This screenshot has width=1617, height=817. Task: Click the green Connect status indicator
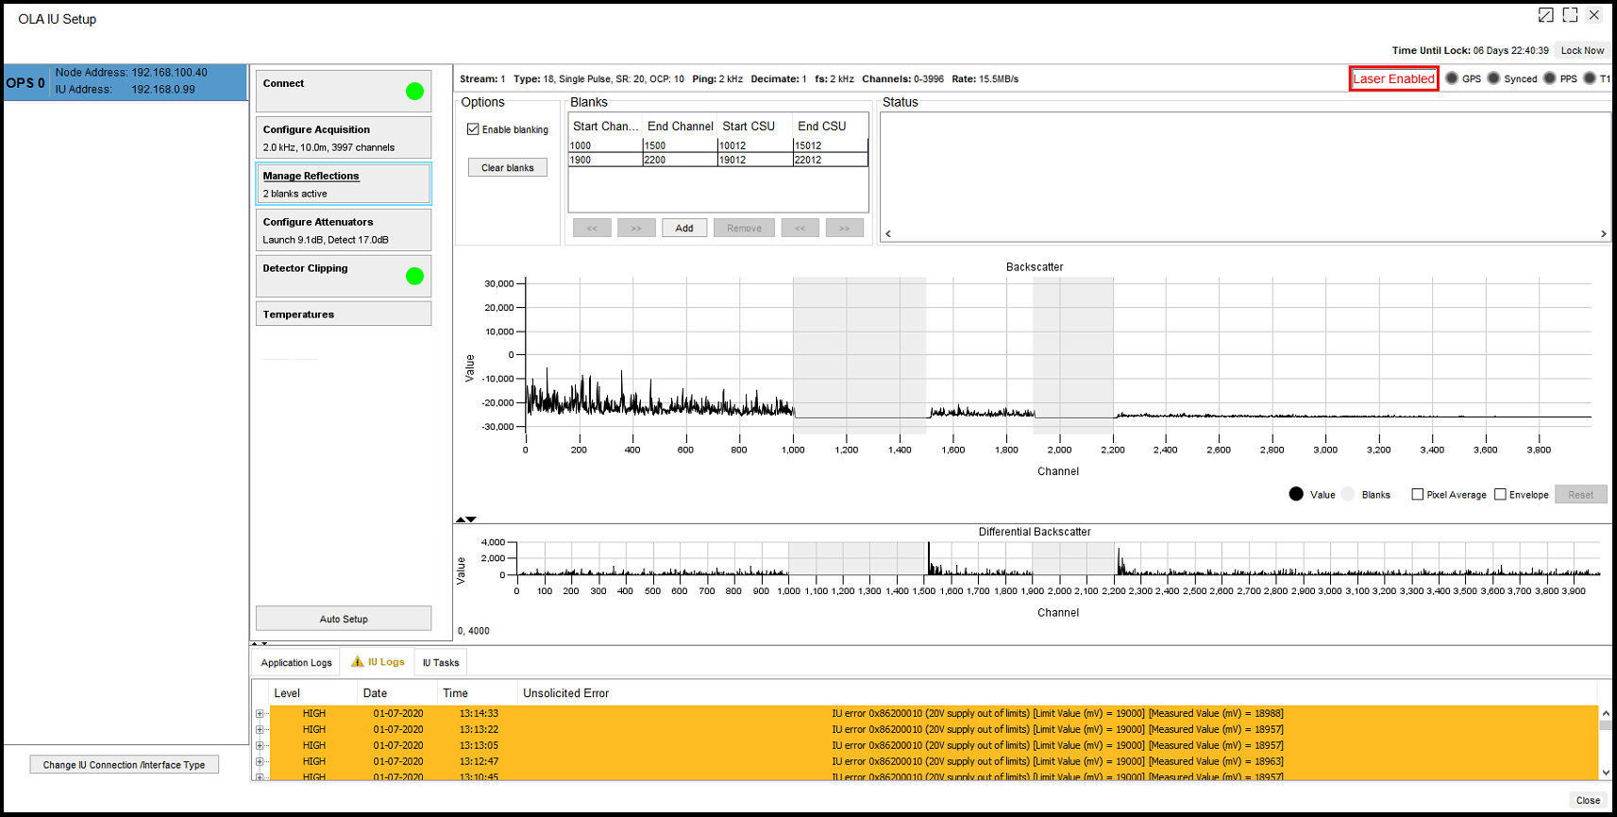pyautogui.click(x=414, y=92)
